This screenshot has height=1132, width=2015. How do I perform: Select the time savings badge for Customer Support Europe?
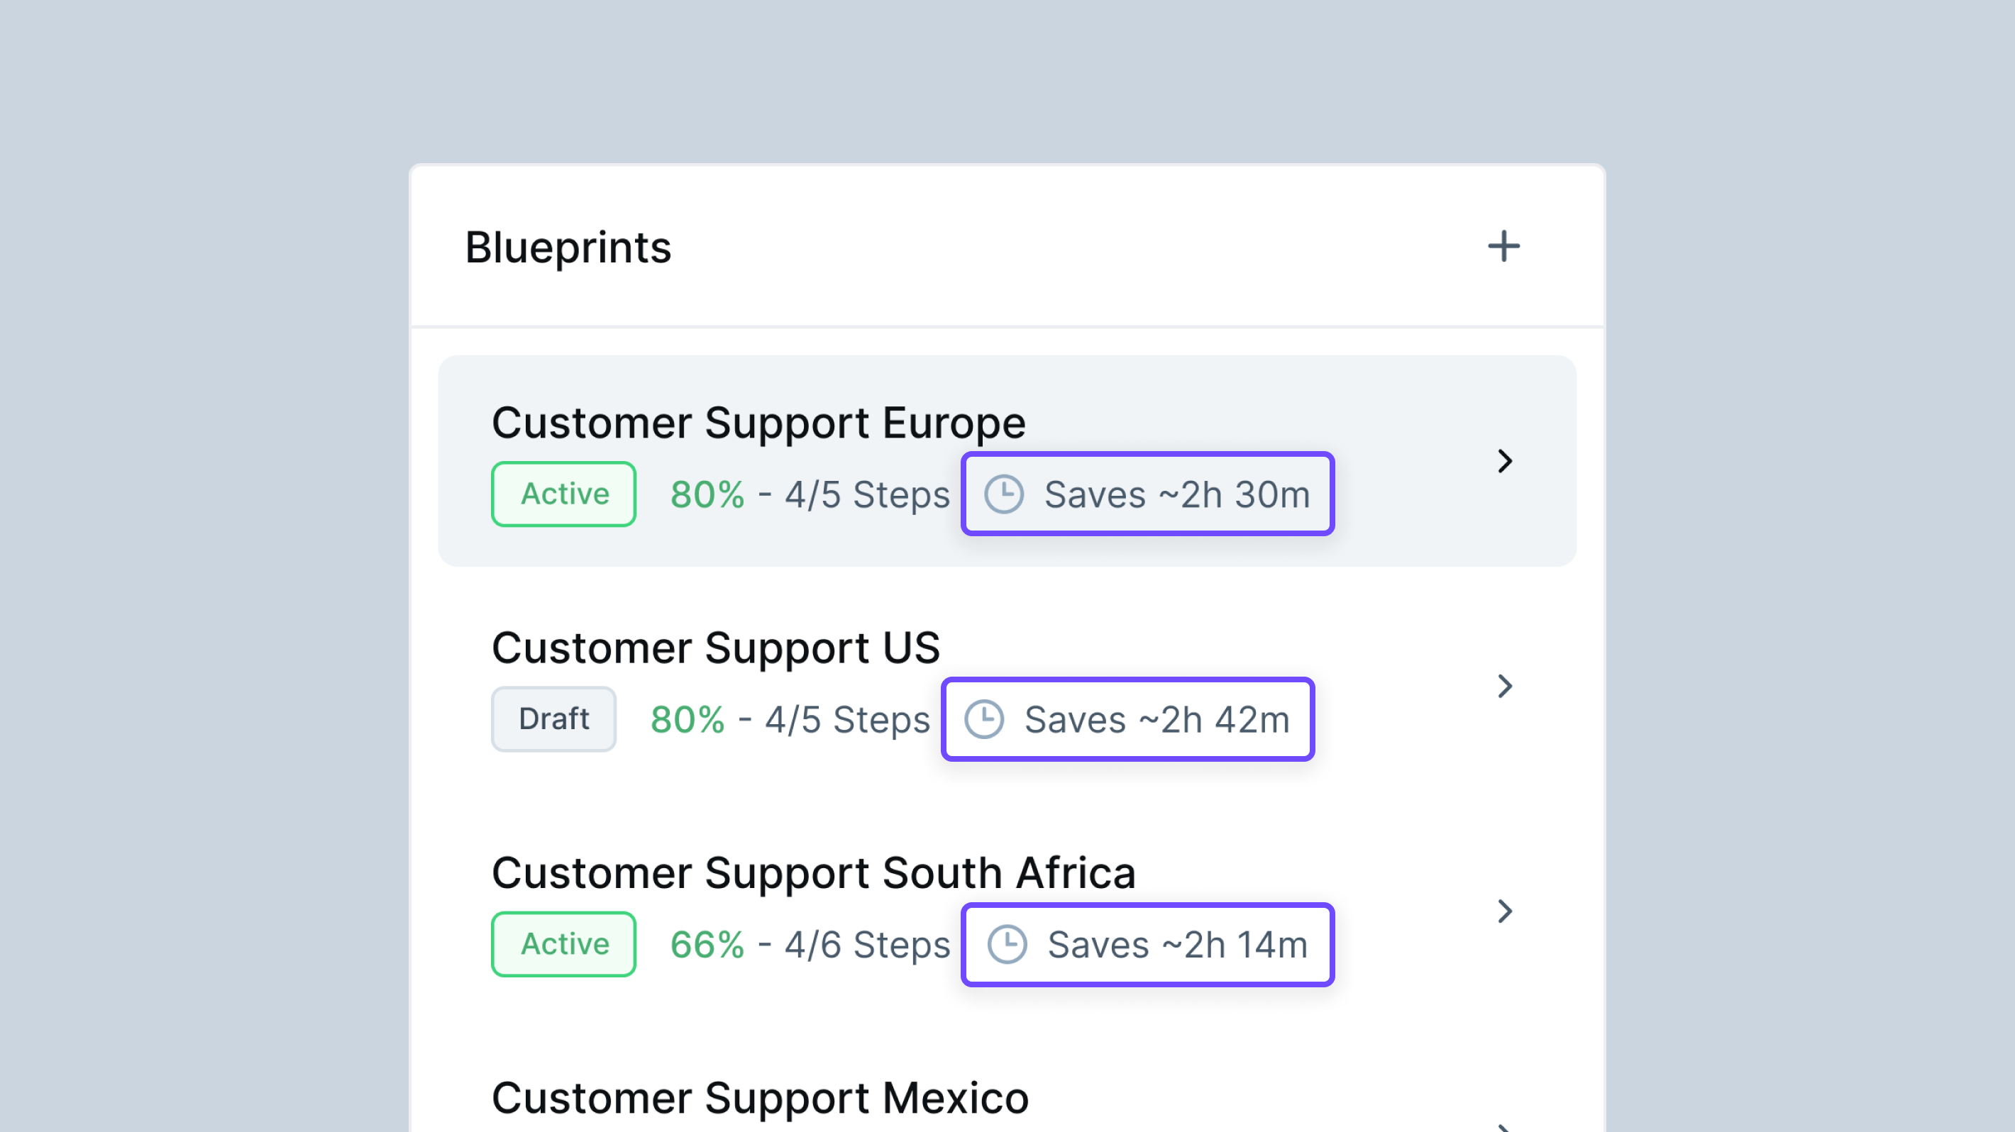1147,493
